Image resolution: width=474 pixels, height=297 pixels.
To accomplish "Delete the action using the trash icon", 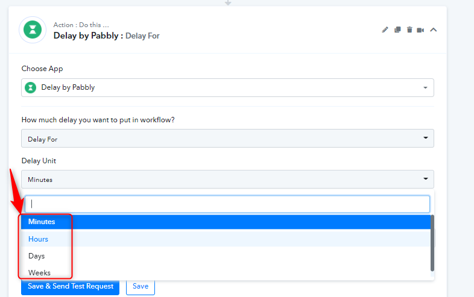I will 409,30.
